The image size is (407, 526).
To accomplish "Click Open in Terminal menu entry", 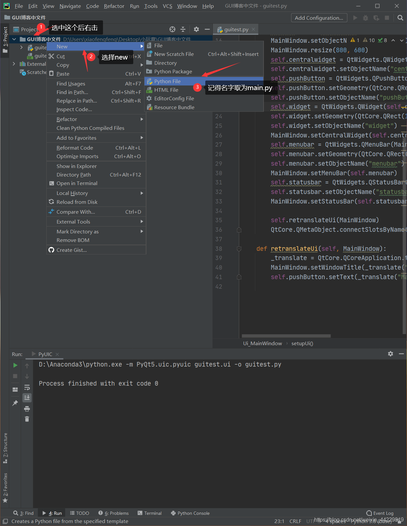I will pyautogui.click(x=96, y=183).
